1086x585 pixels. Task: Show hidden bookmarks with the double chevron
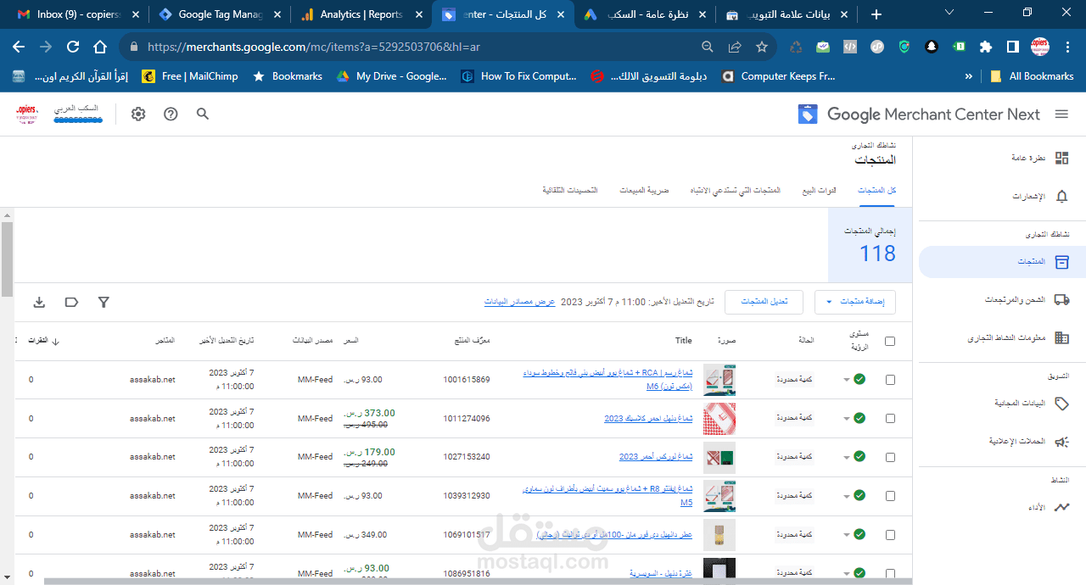[969, 76]
